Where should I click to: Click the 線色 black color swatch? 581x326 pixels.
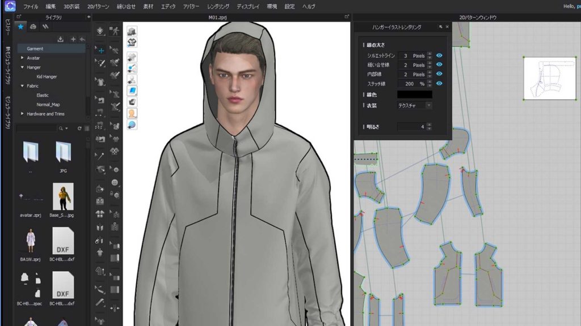[x=414, y=95]
